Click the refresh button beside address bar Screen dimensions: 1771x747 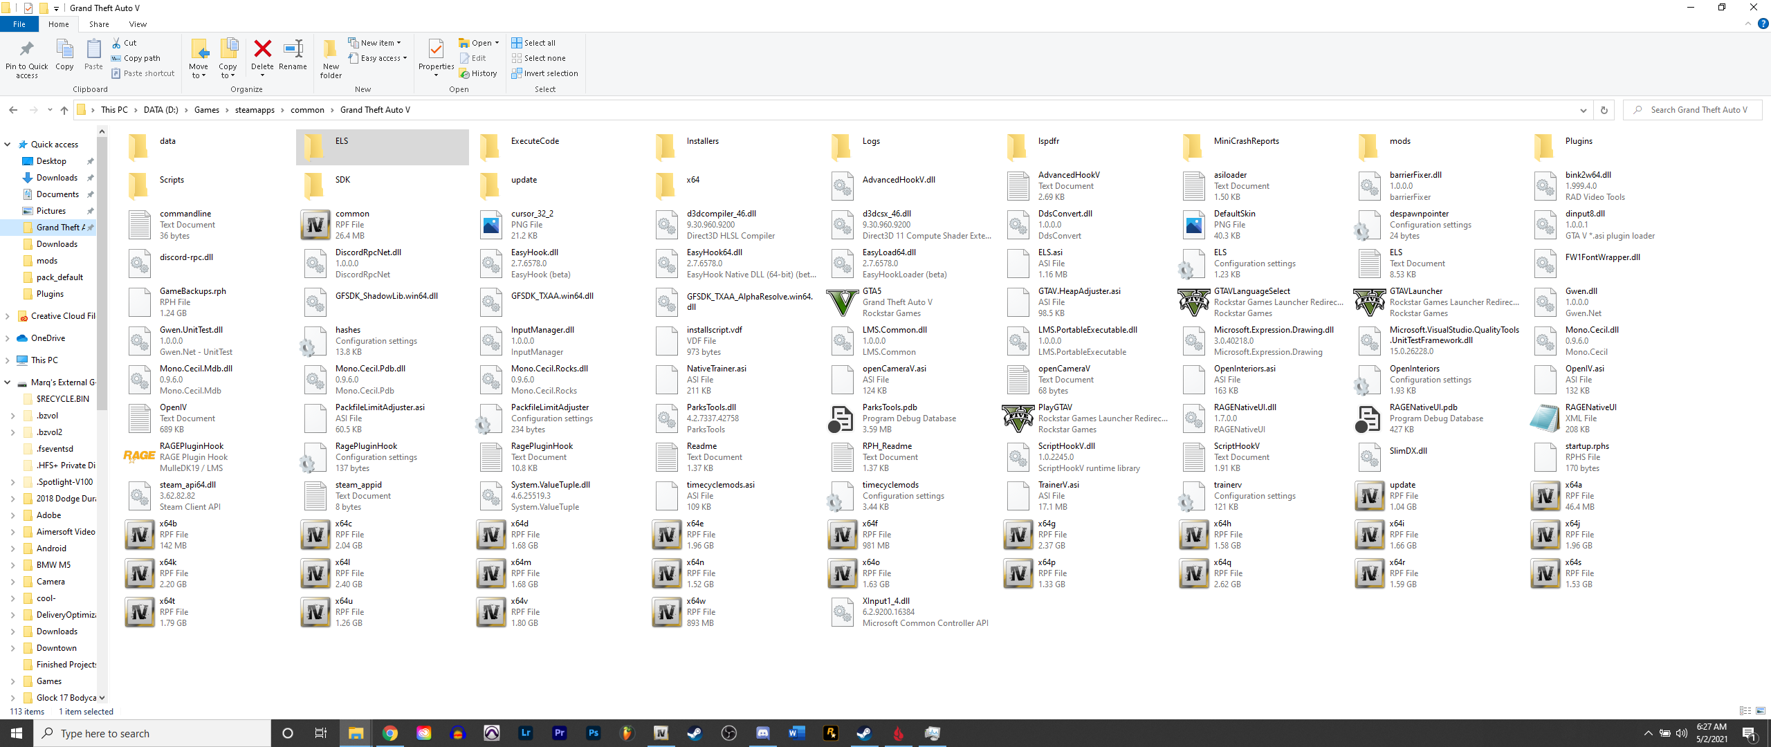point(1604,110)
